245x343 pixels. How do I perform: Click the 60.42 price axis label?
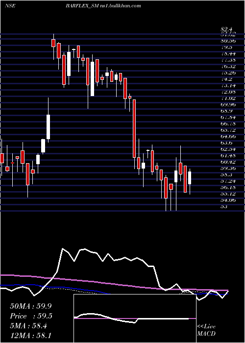(228, 162)
